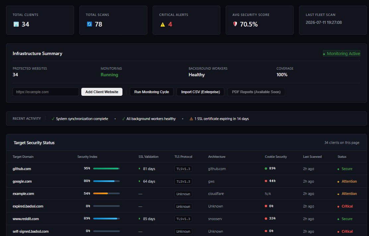Click expired.badssl.com empty security index bar

click(x=107, y=206)
